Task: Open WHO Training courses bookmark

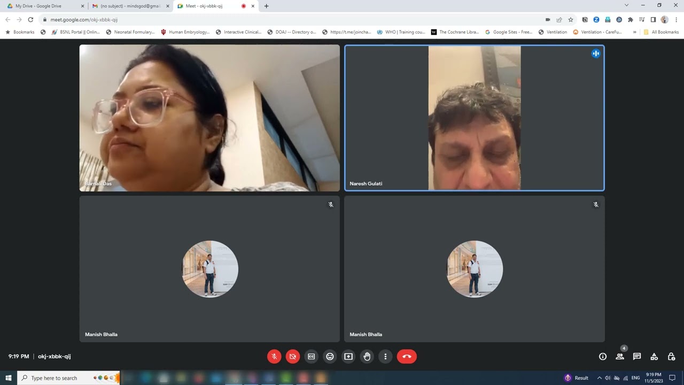Action: 401,32
